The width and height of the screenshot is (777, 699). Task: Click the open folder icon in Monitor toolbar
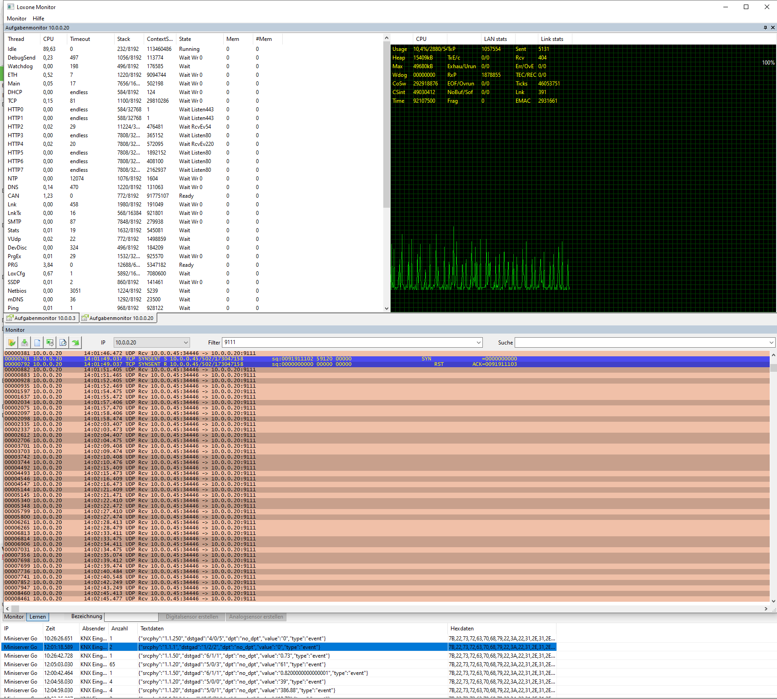tap(12, 343)
